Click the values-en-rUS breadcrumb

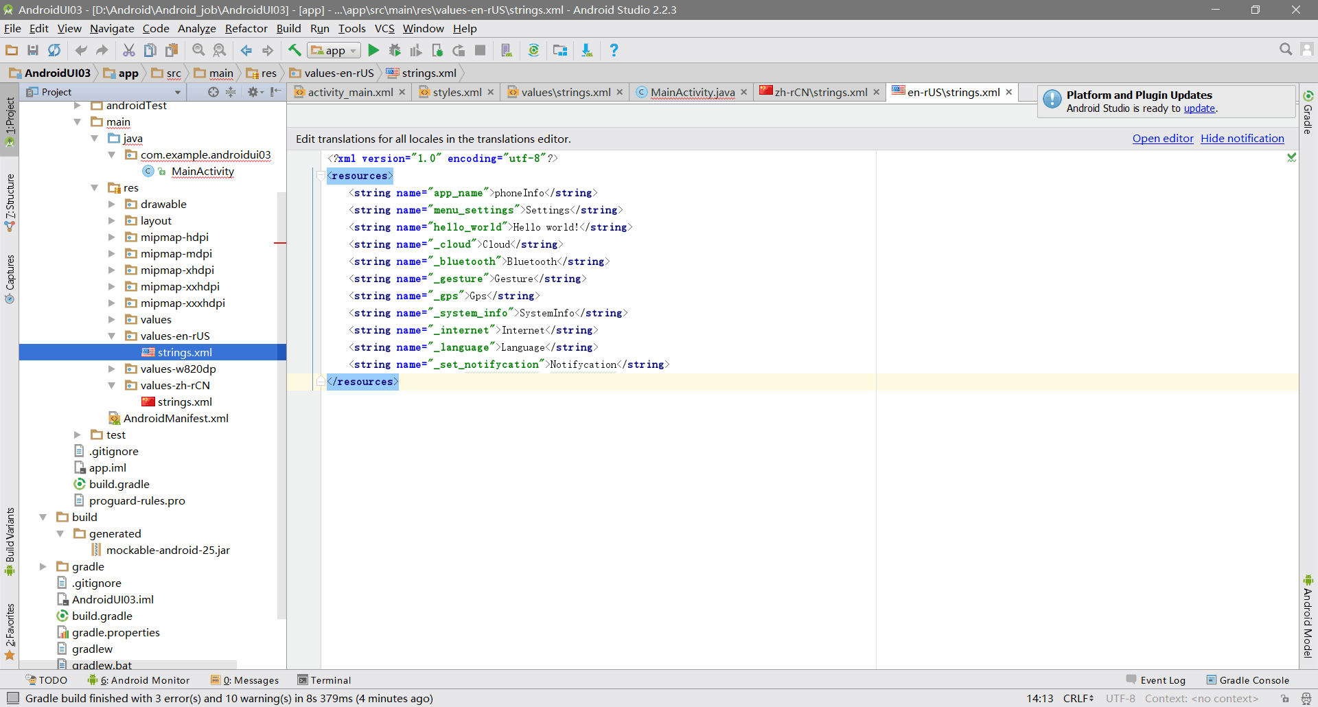(x=332, y=73)
